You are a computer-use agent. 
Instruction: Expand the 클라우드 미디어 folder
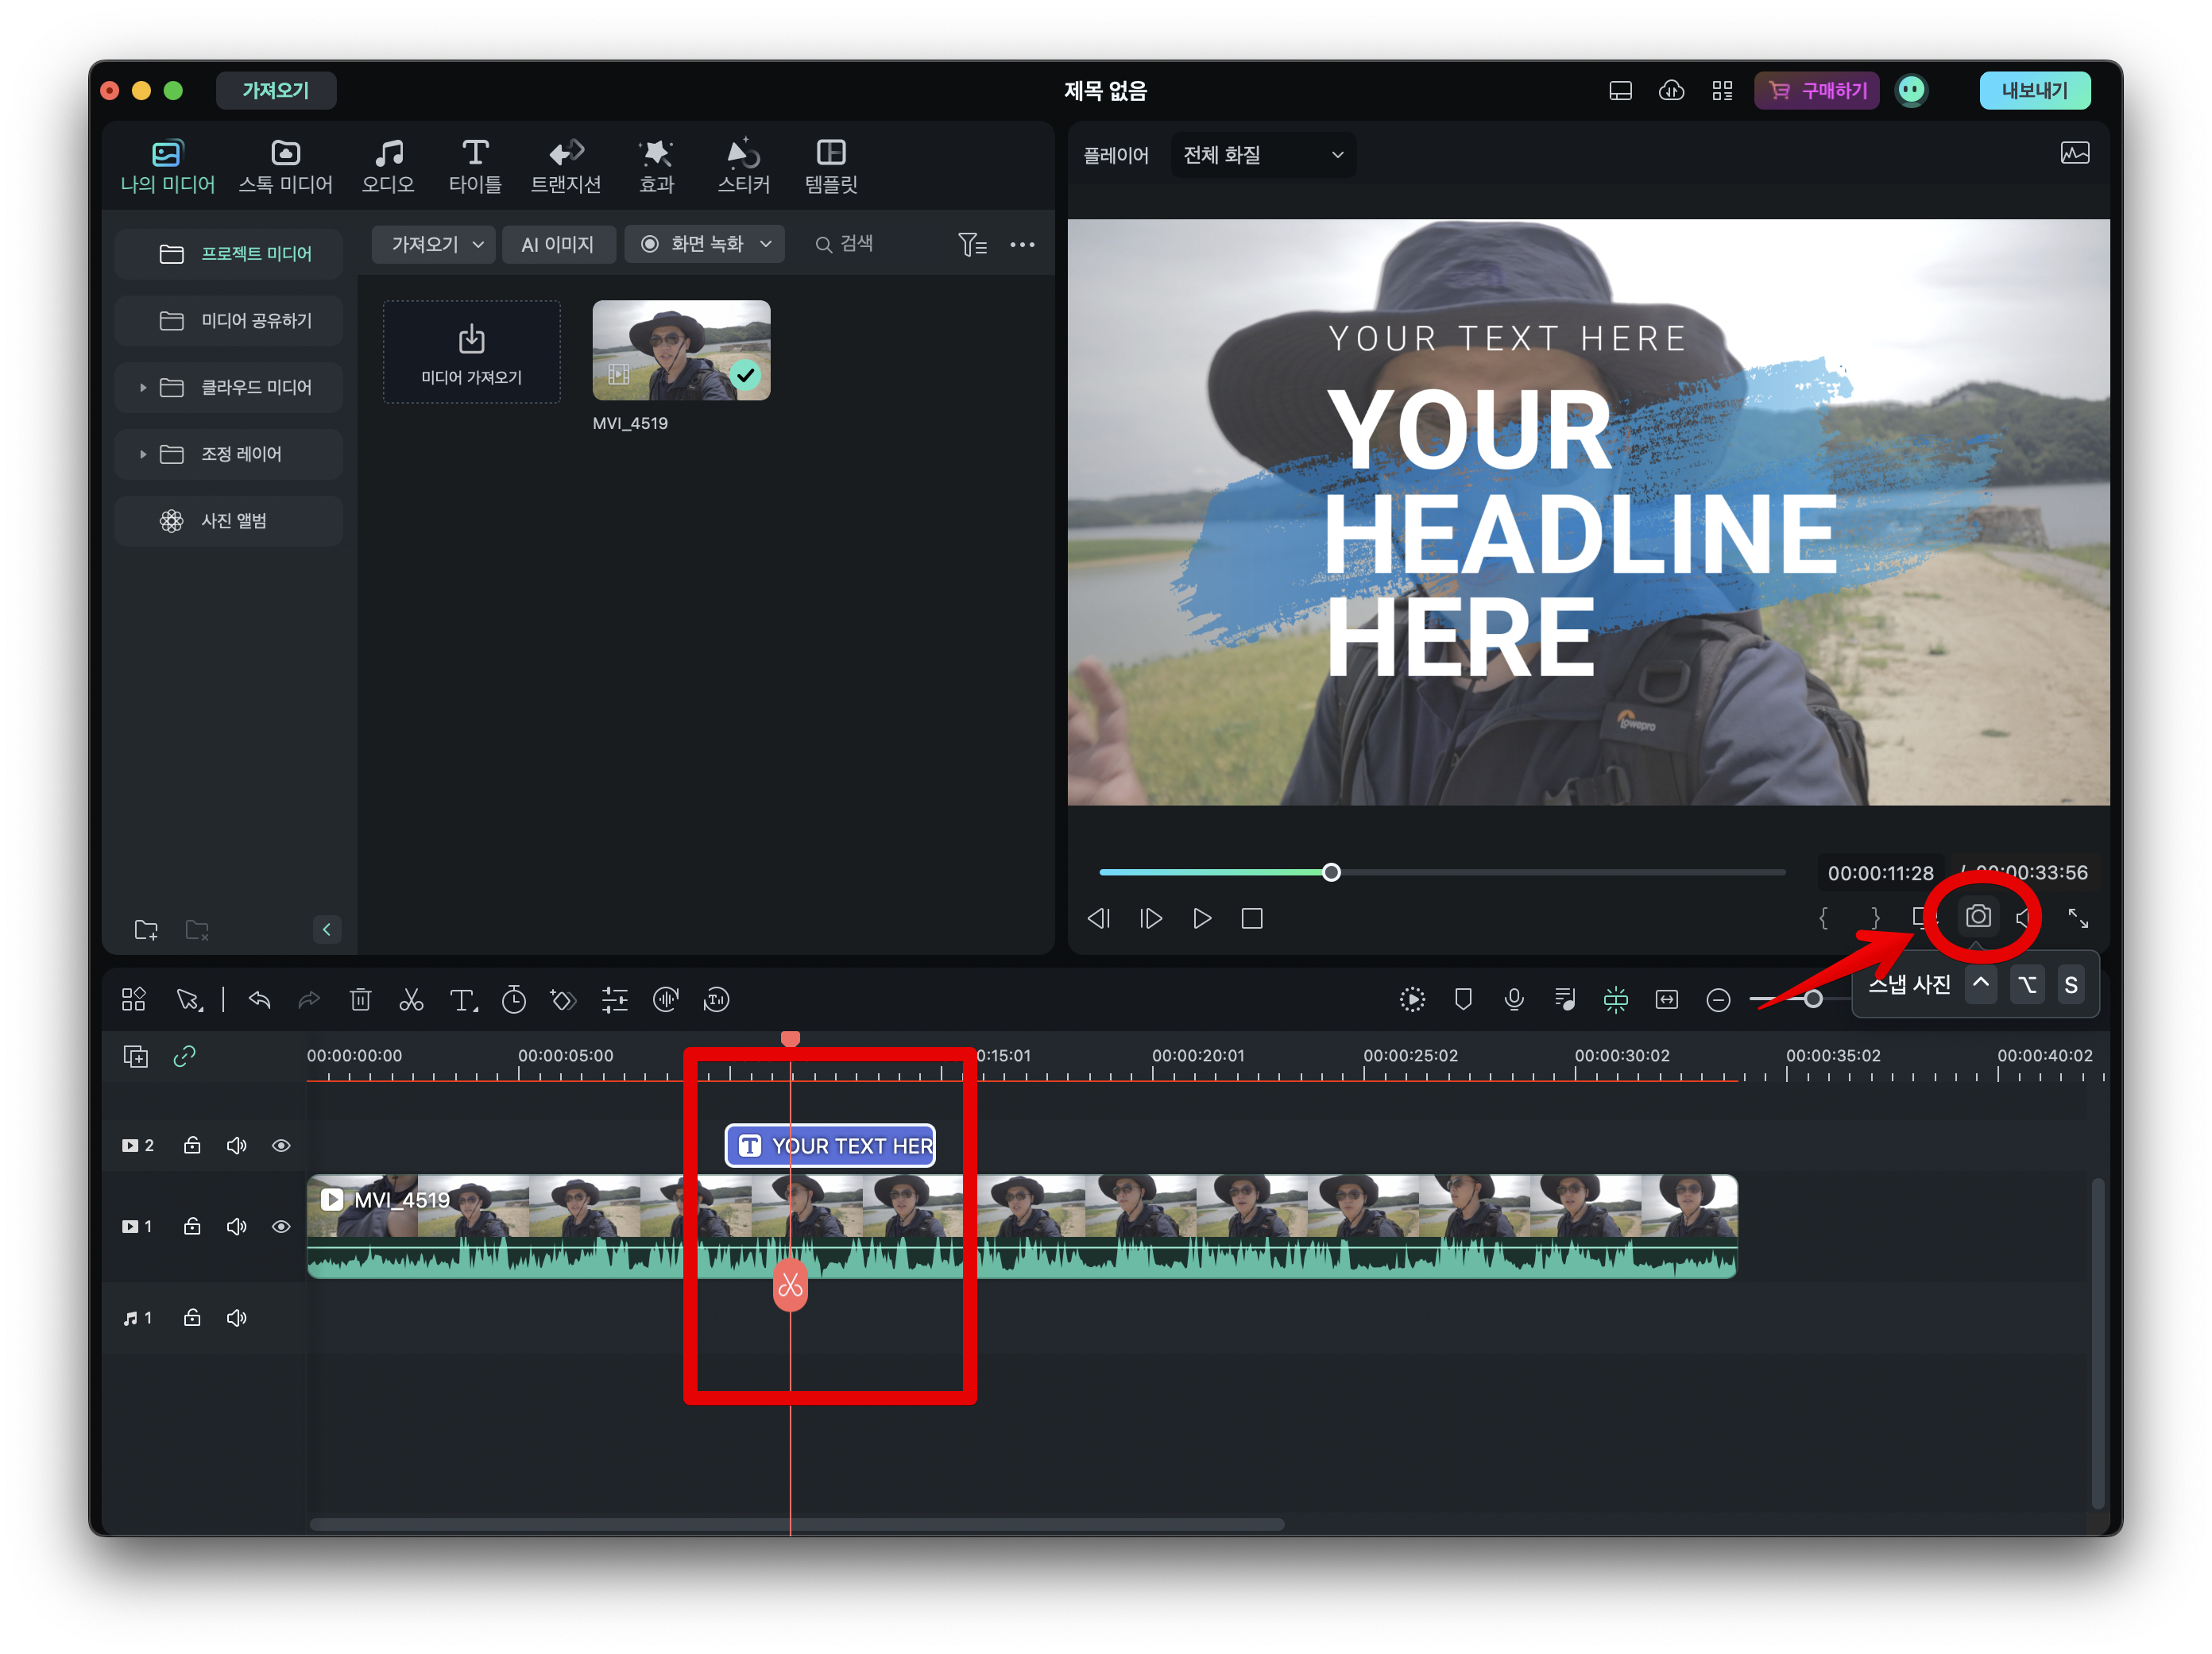143,387
